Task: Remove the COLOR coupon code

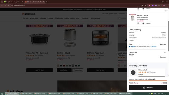Action: click(163, 57)
